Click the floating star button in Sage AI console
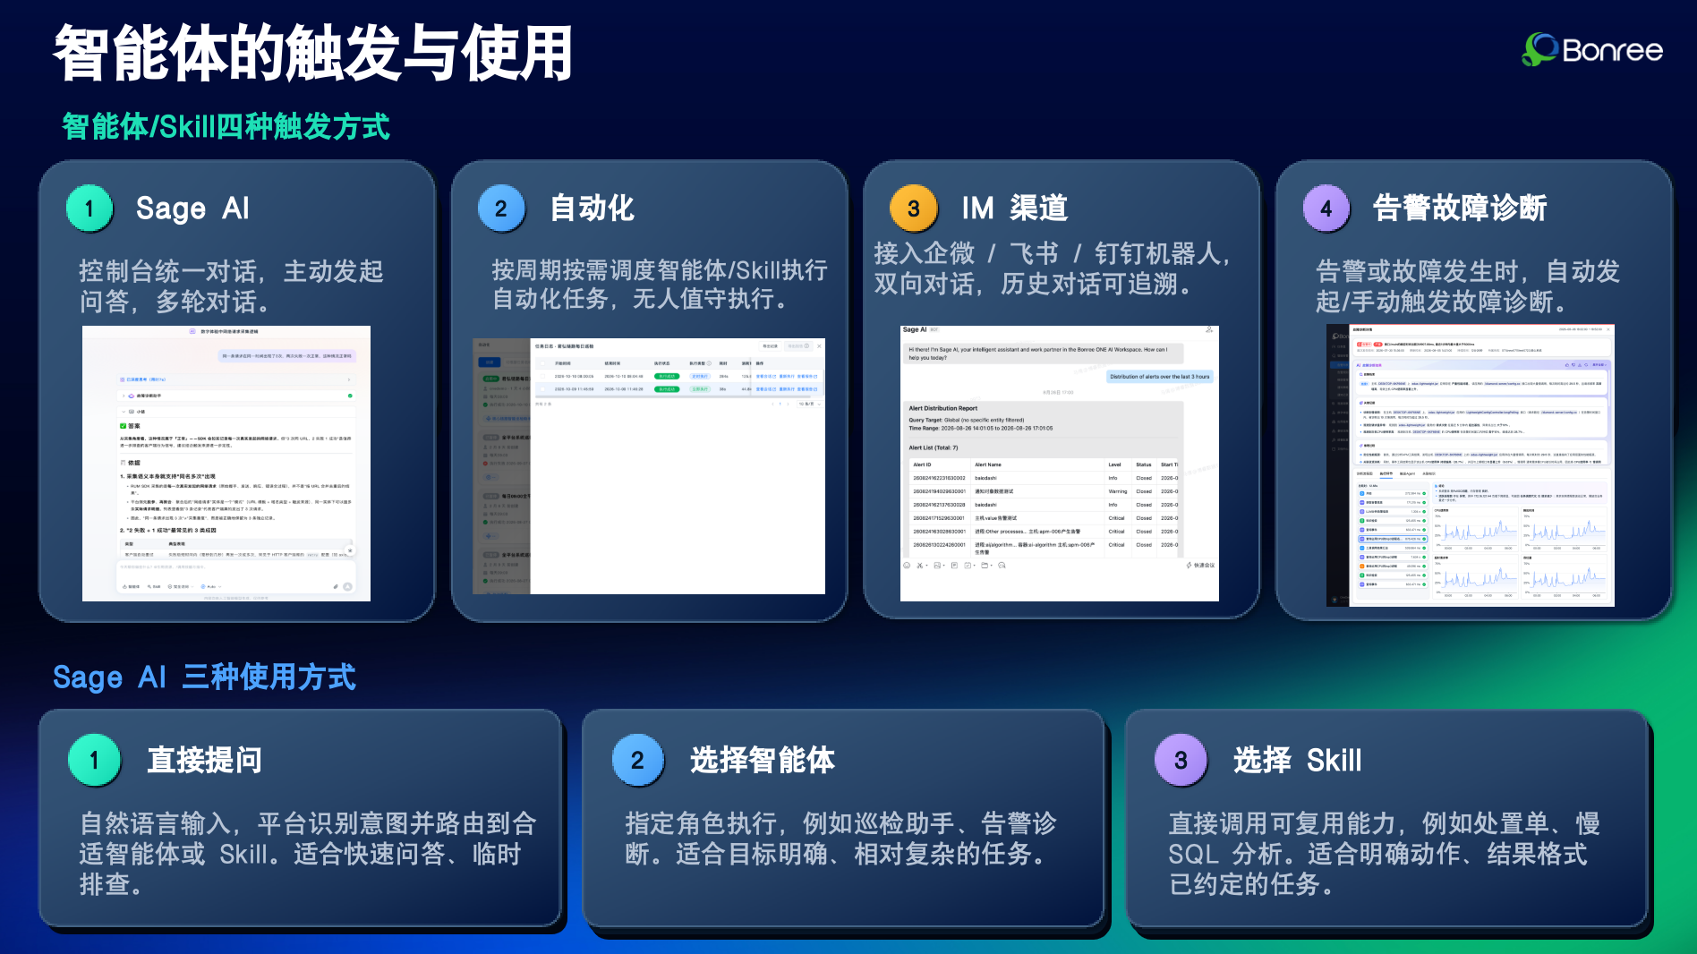This screenshot has width=1697, height=954. pos(350,550)
